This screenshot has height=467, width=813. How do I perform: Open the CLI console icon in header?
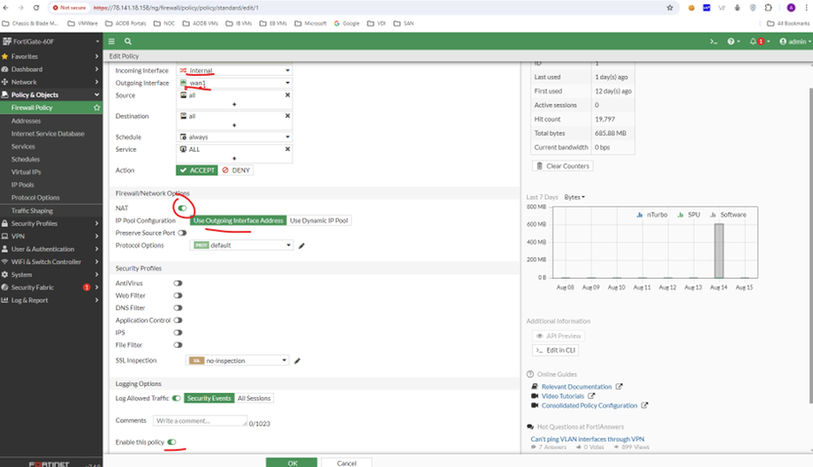[x=713, y=41]
